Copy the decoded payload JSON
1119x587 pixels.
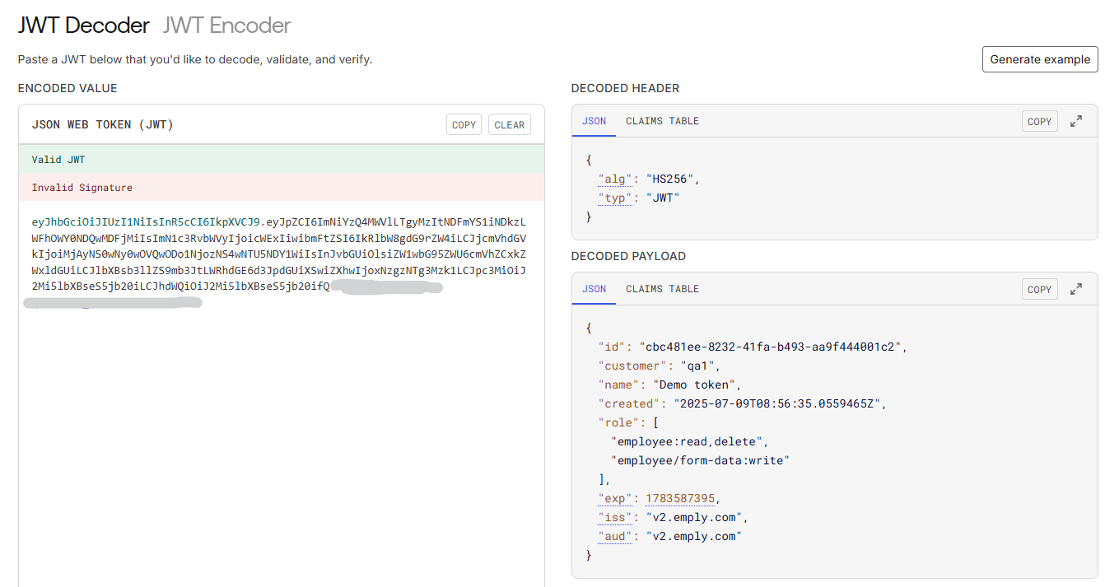(1039, 288)
